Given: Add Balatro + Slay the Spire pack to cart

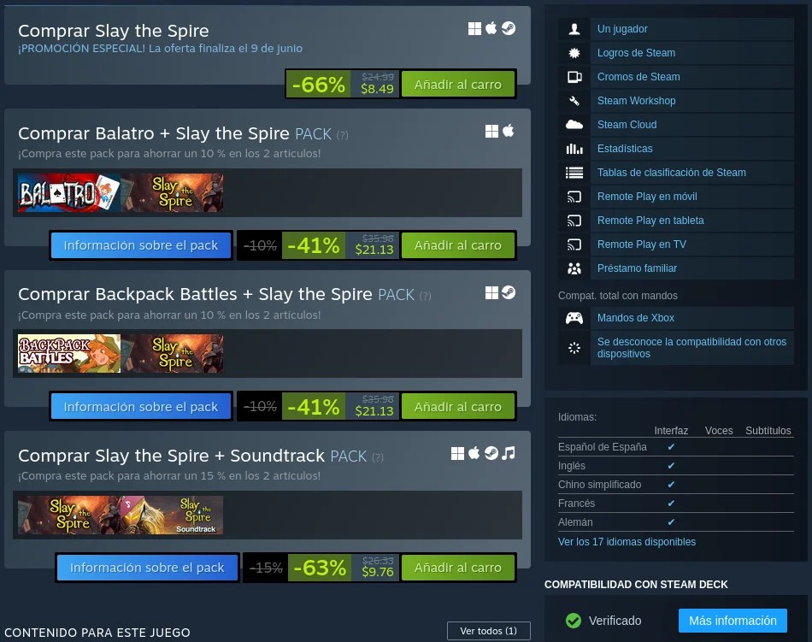Looking at the screenshot, I should [x=458, y=244].
